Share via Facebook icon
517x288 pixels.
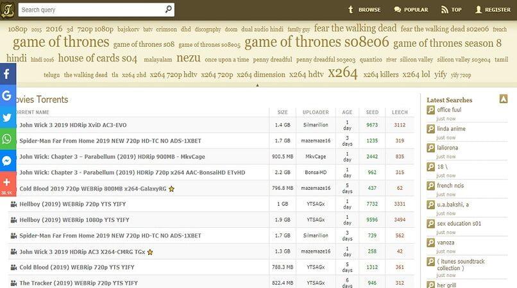tap(7, 74)
